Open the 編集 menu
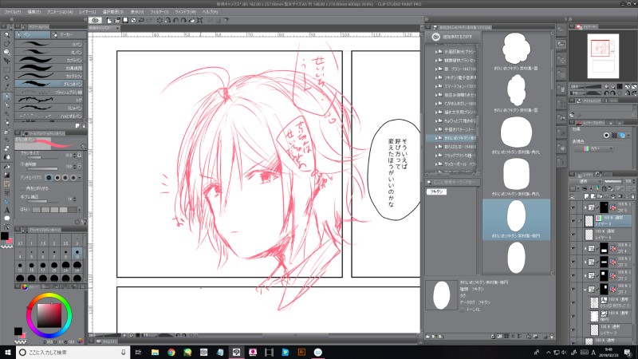 click(33, 12)
